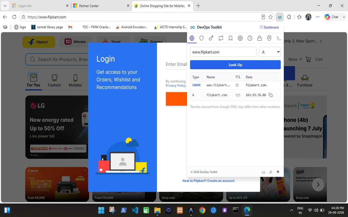Click the Look Up button

pos(235,65)
